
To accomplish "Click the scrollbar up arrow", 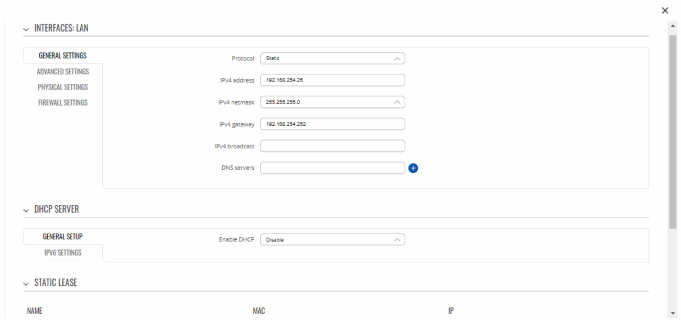I will 673,25.
